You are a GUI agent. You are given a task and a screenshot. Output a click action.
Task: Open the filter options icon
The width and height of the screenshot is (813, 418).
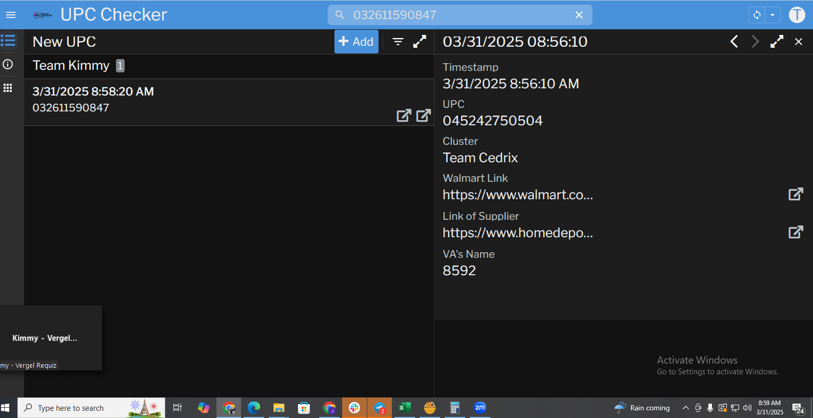[x=398, y=42]
